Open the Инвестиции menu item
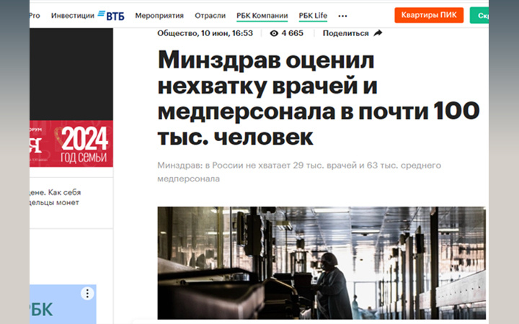 [73, 16]
